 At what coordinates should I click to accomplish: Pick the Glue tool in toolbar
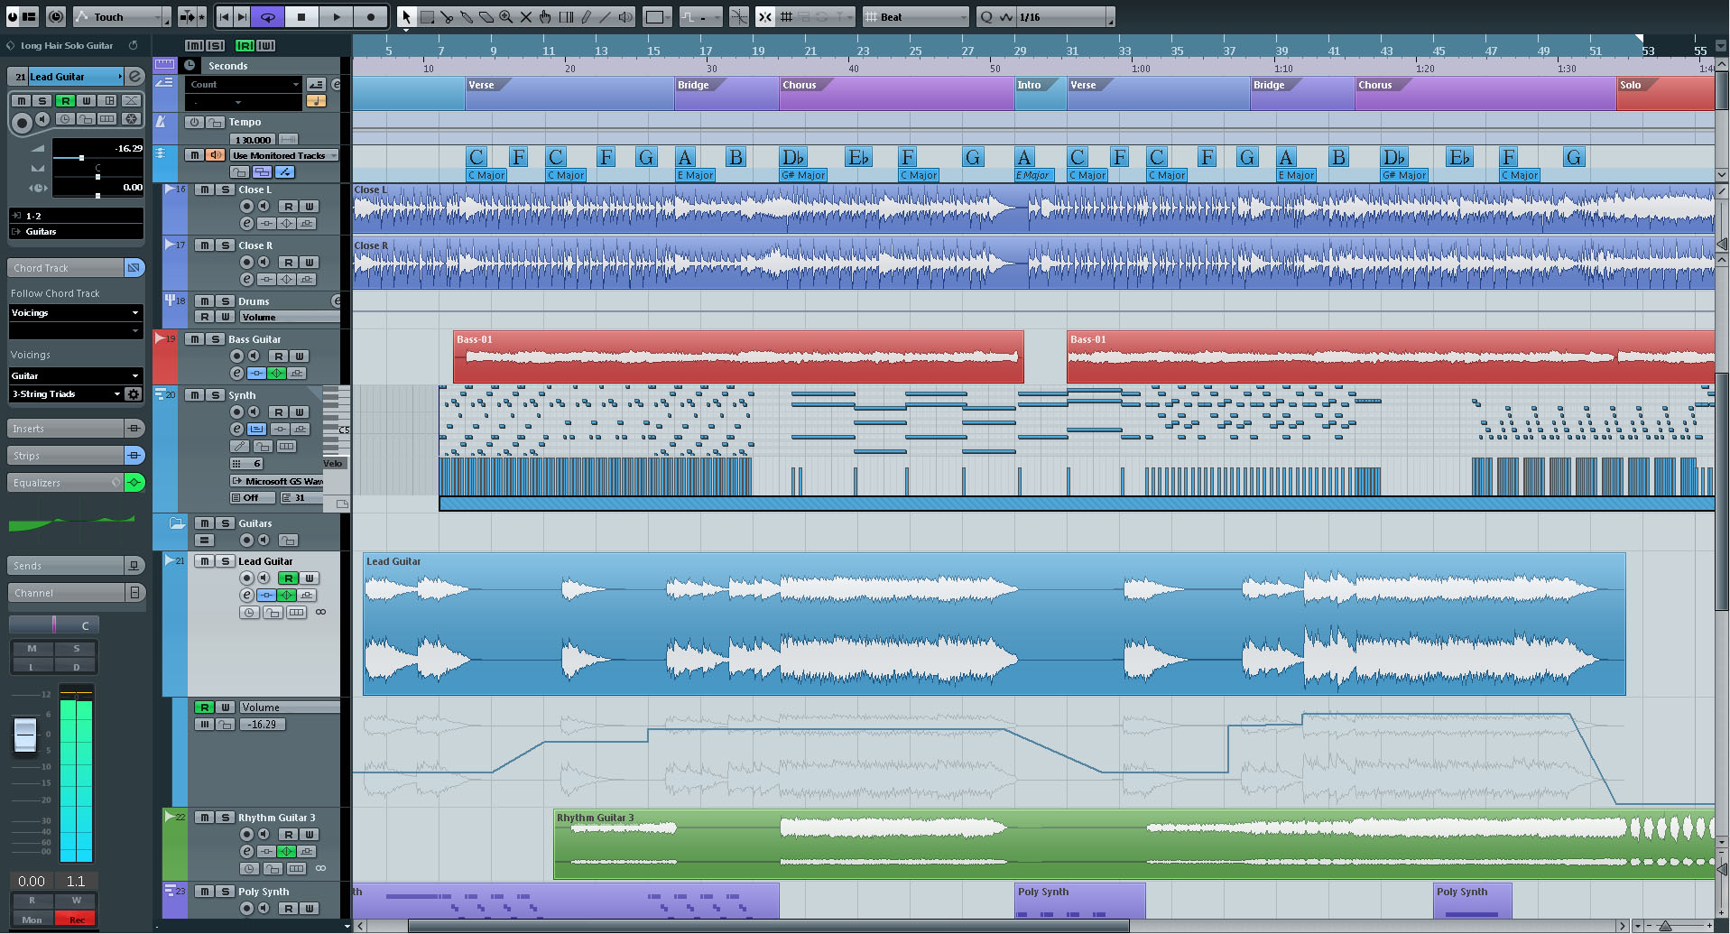(467, 17)
